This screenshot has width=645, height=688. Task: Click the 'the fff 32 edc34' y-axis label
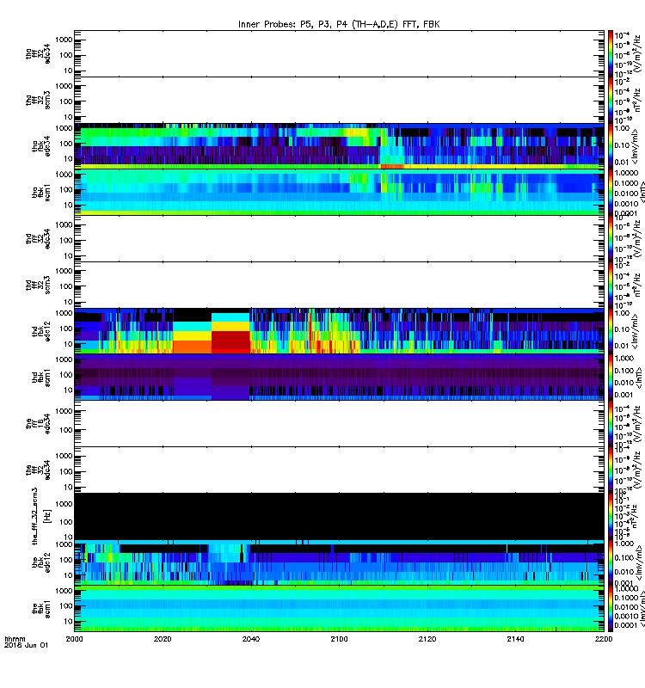point(38,470)
